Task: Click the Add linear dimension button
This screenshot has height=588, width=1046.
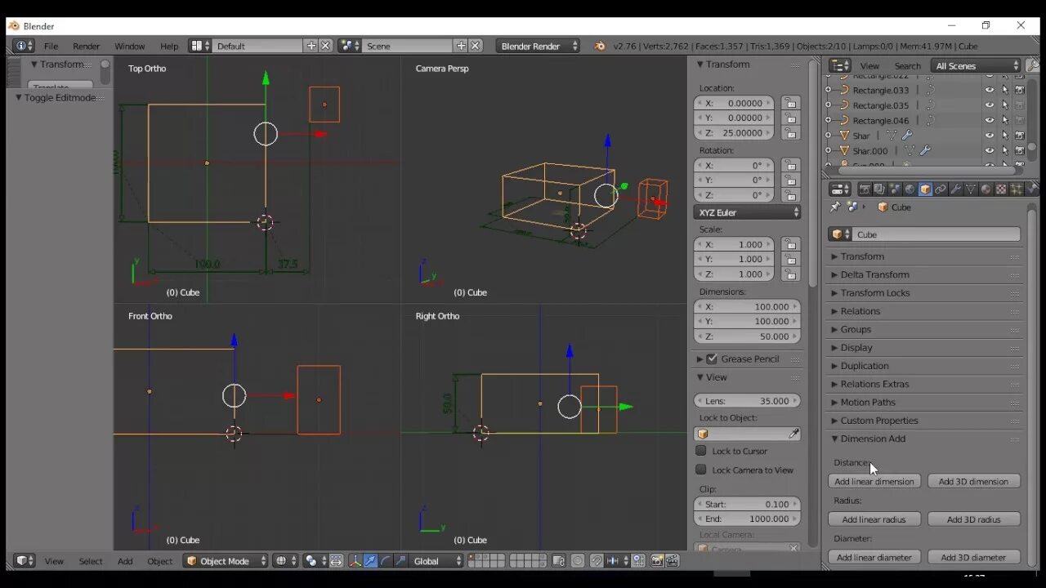Action: click(x=874, y=482)
